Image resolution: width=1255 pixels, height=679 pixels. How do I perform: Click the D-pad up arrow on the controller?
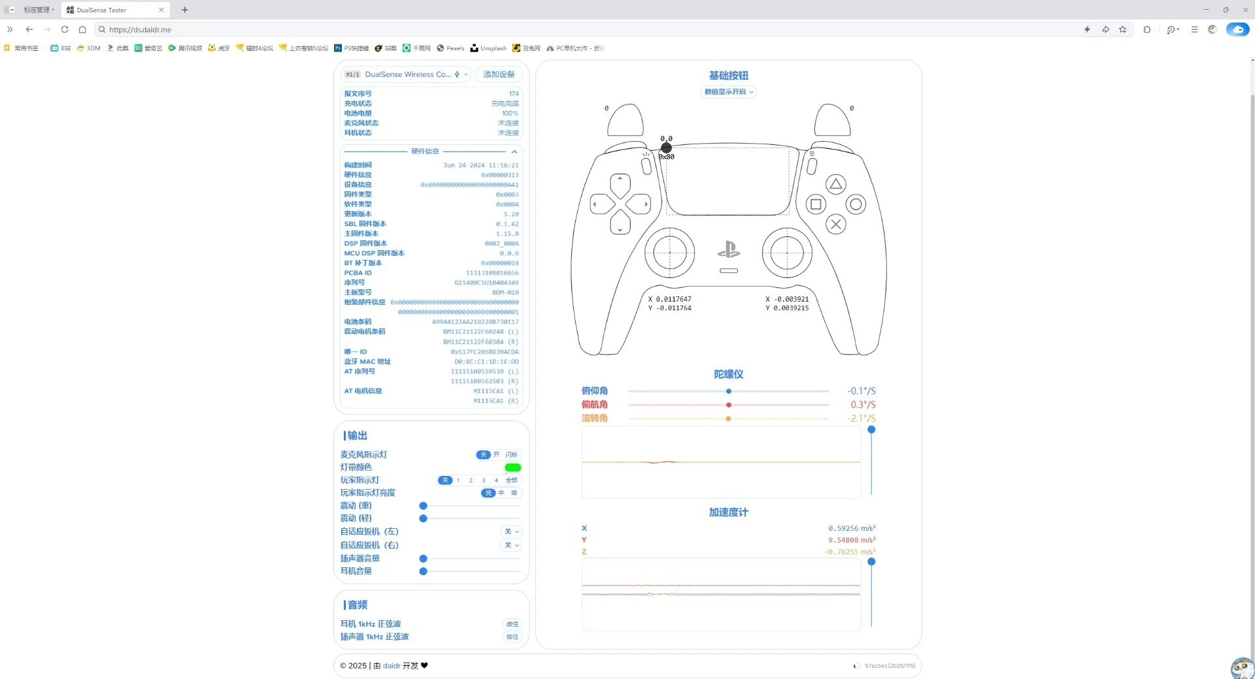pyautogui.click(x=620, y=185)
